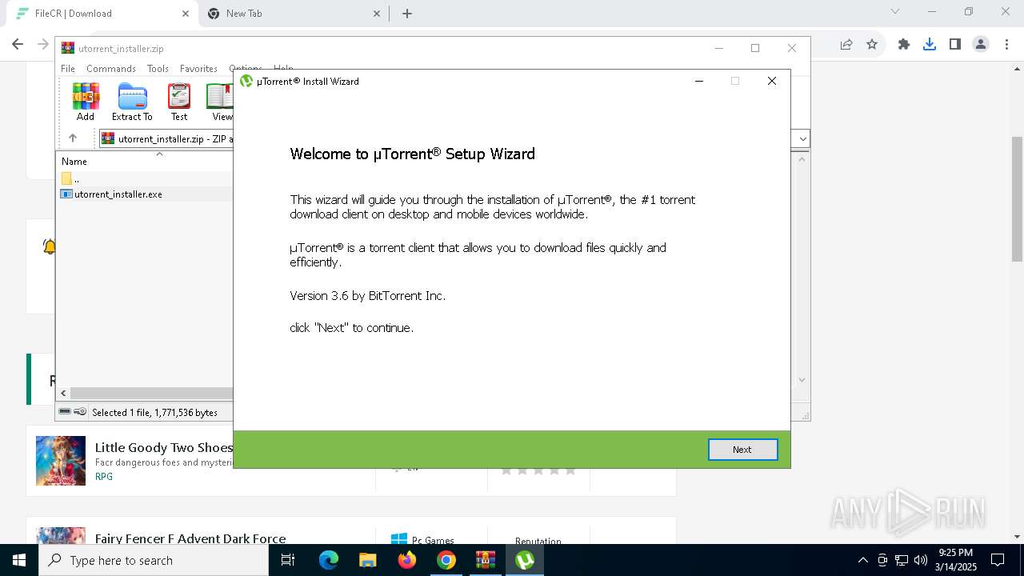Select the parent folder '..' entry

click(71, 178)
